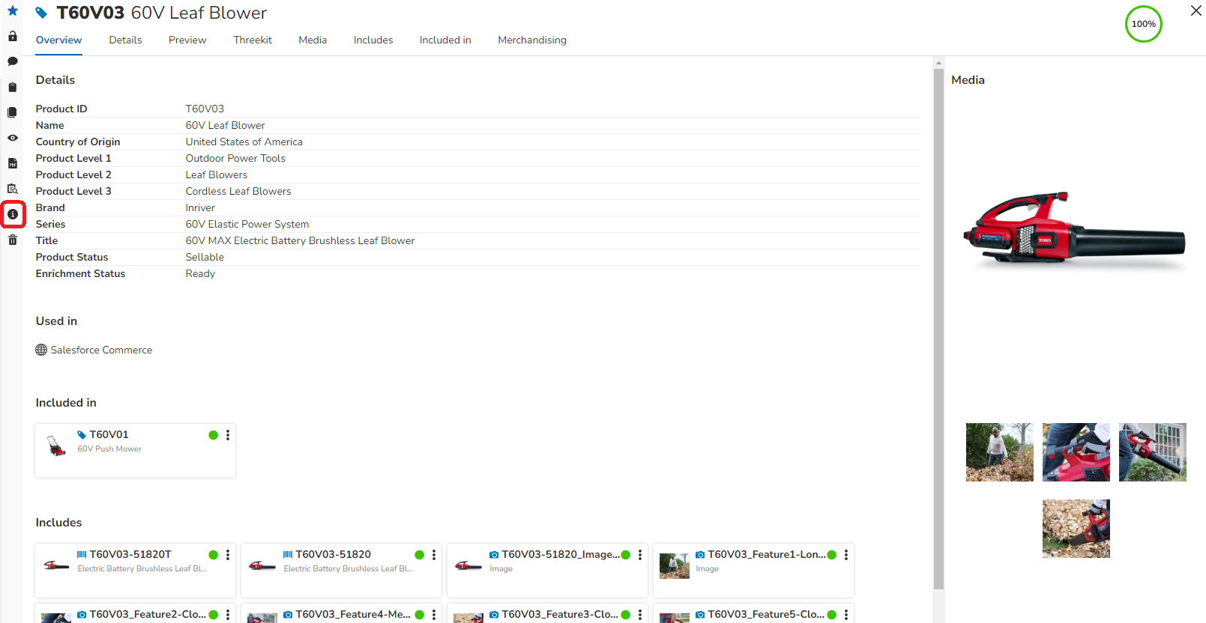This screenshot has width=1206, height=623.
Task: Click the clipboard icon in sidebar
Action: [x=13, y=88]
